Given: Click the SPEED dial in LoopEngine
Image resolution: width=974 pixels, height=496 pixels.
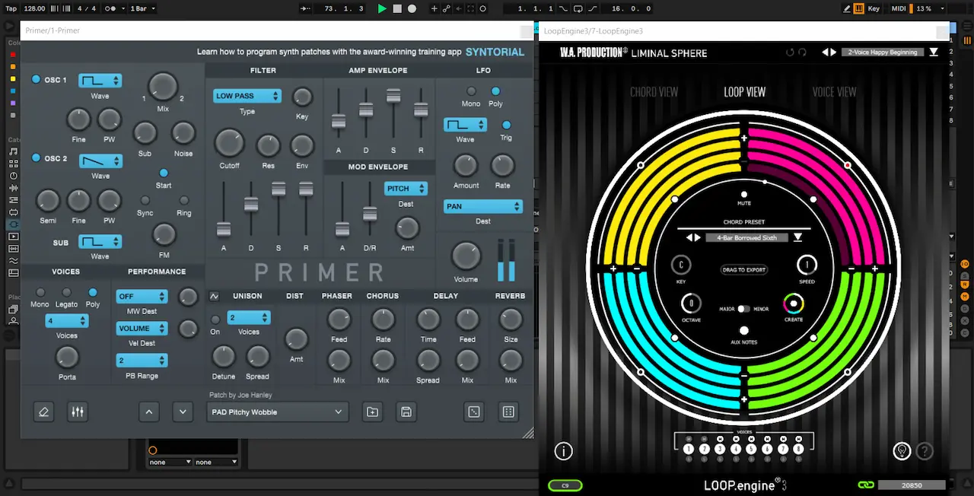Looking at the screenshot, I should tap(807, 265).
